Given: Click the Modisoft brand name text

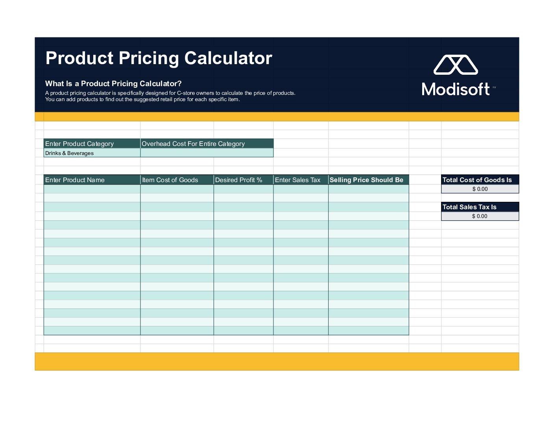Looking at the screenshot, I should point(456,89).
